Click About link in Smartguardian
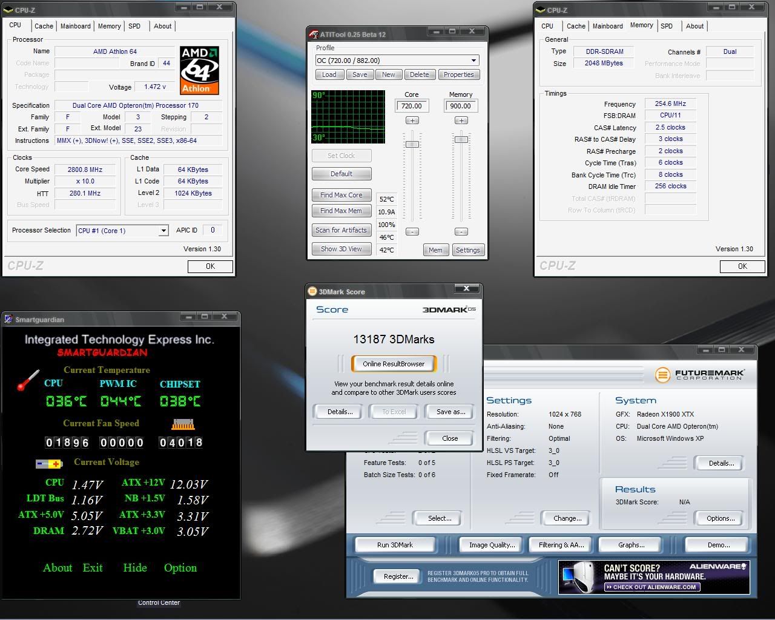The height and width of the screenshot is (620, 775). (x=58, y=568)
